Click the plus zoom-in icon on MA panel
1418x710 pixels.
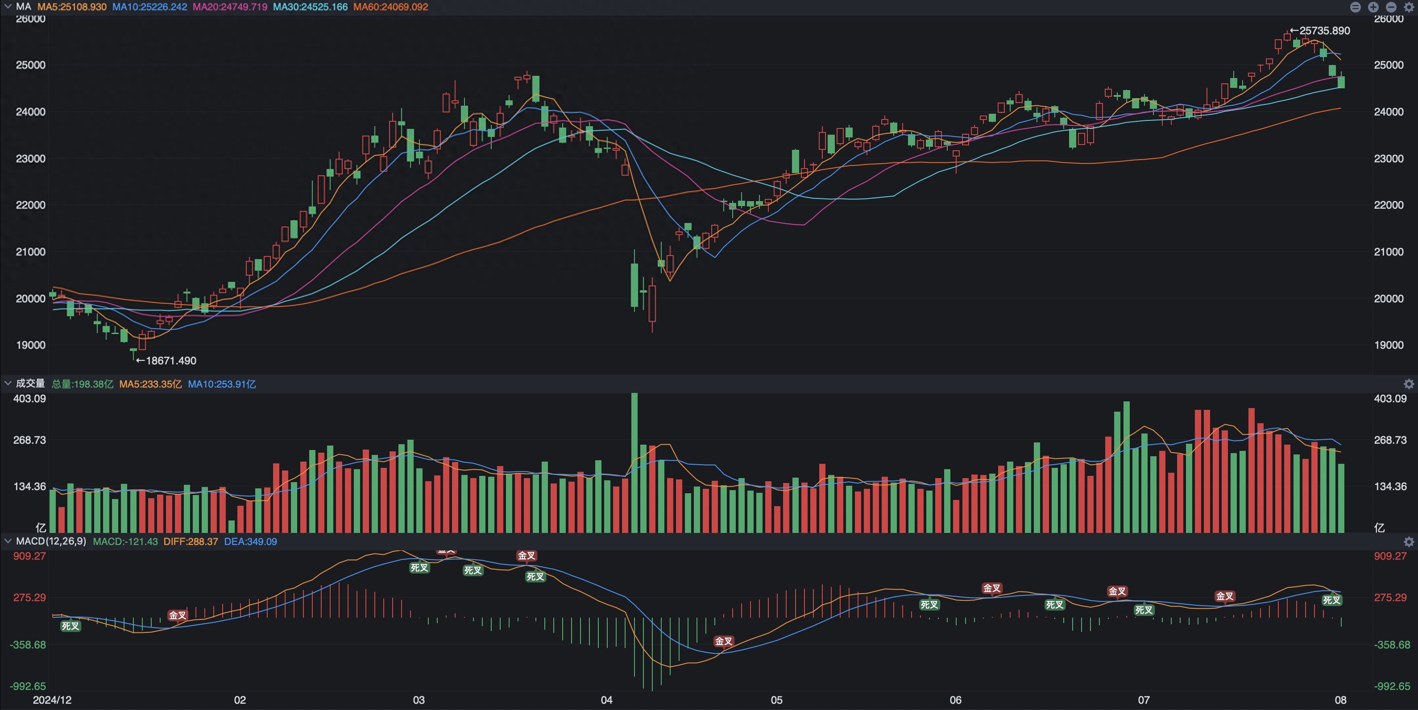point(1373,7)
